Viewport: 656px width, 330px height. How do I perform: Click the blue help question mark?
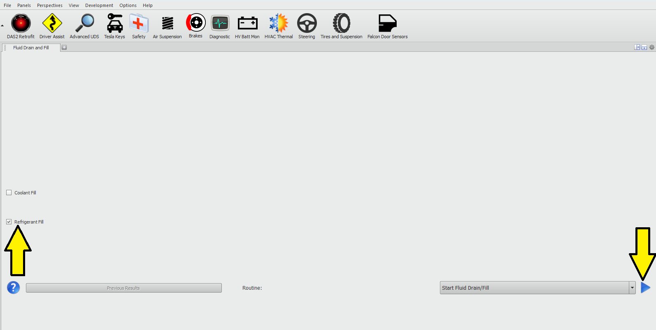(13, 288)
